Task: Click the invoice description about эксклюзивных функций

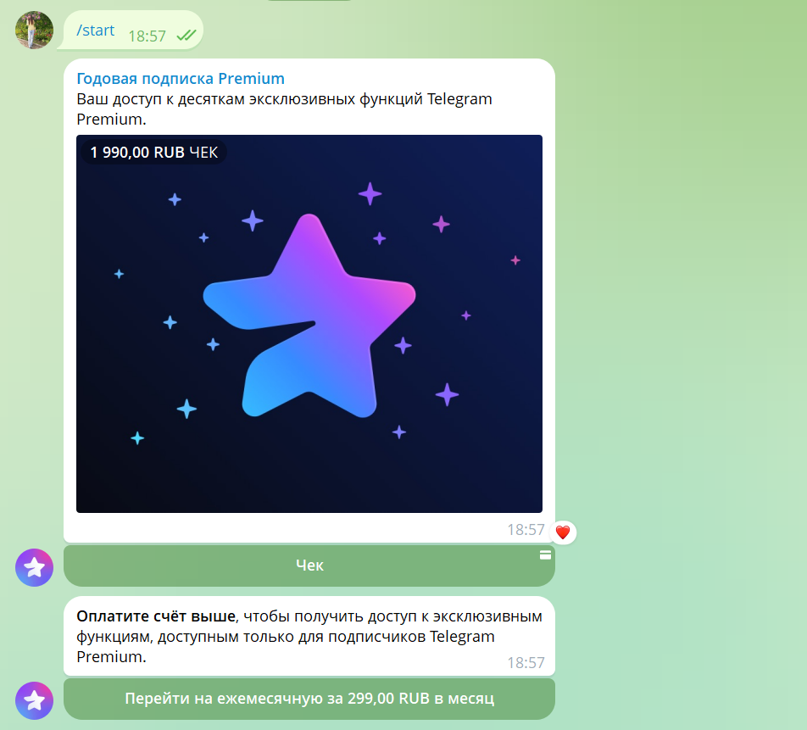Action: 284,109
